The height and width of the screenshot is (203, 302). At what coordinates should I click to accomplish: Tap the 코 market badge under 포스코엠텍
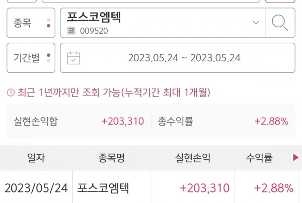pos(71,31)
